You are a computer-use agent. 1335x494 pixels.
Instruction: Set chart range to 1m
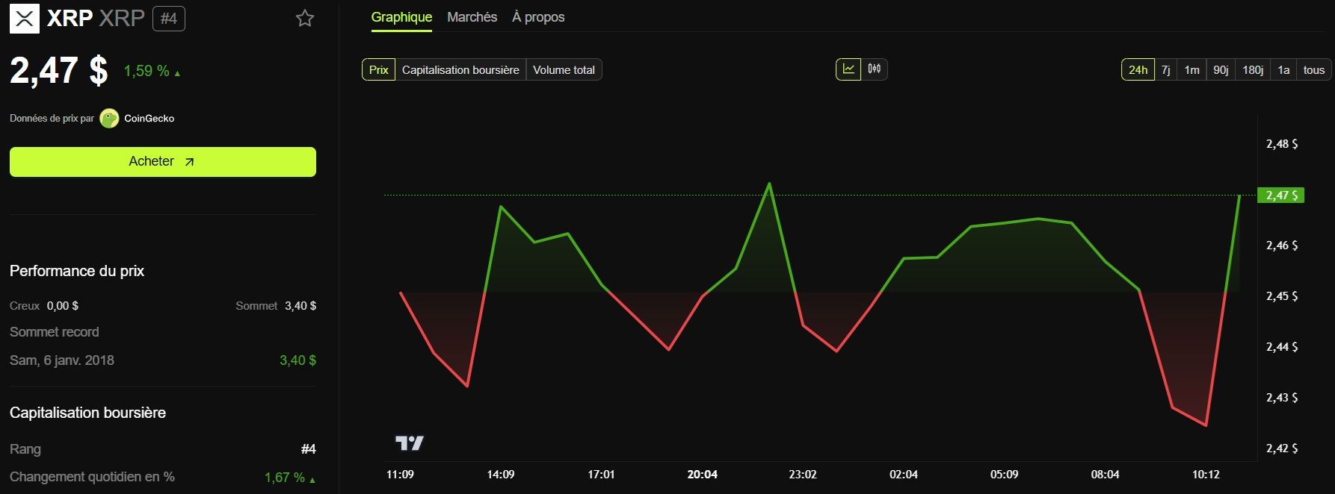(x=1191, y=70)
